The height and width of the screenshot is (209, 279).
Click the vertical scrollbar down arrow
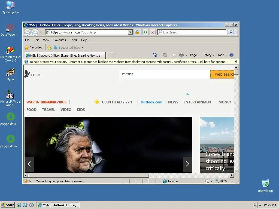pos(236,171)
